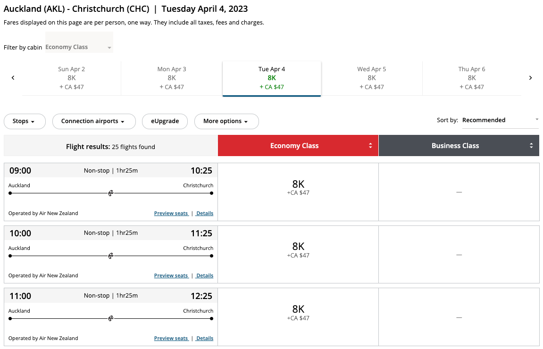Click the Economy Class filter field
Viewport: 543px width, 349px height.
tap(73, 47)
